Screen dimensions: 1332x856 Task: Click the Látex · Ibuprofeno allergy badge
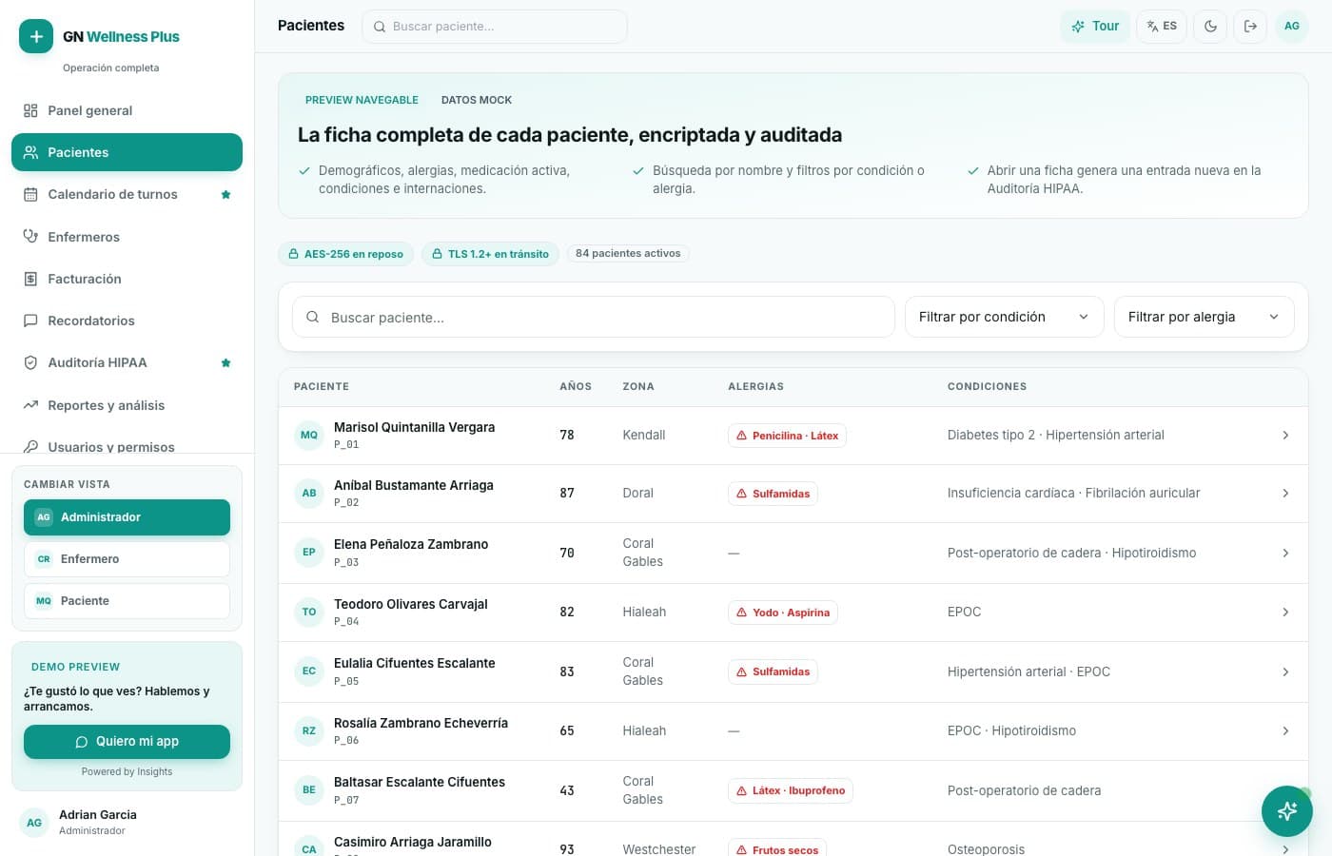pyautogui.click(x=791, y=790)
